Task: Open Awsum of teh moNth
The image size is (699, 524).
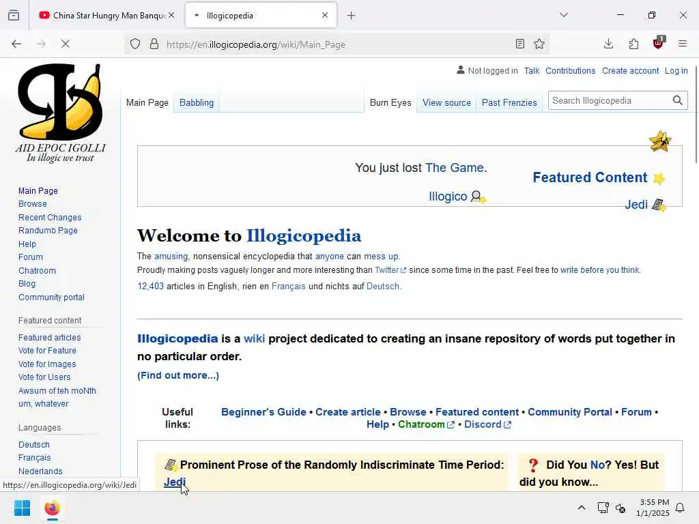Action: tap(57, 391)
